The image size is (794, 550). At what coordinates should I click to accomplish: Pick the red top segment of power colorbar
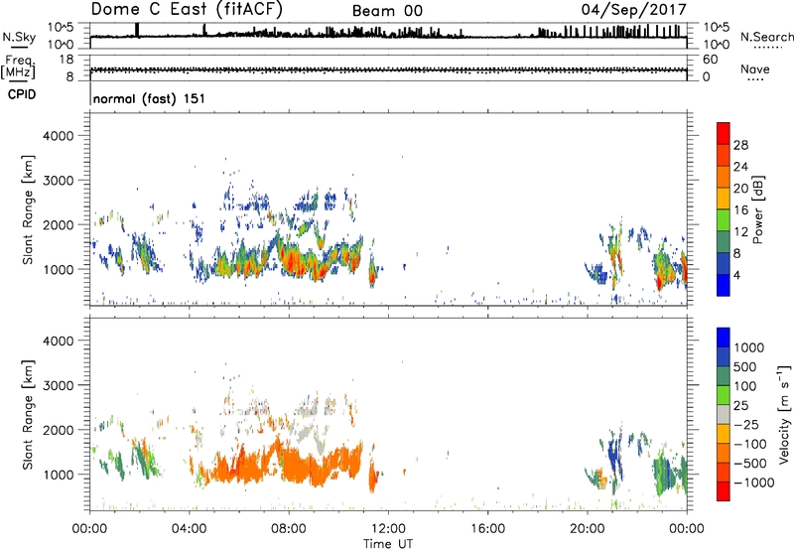pos(724,133)
